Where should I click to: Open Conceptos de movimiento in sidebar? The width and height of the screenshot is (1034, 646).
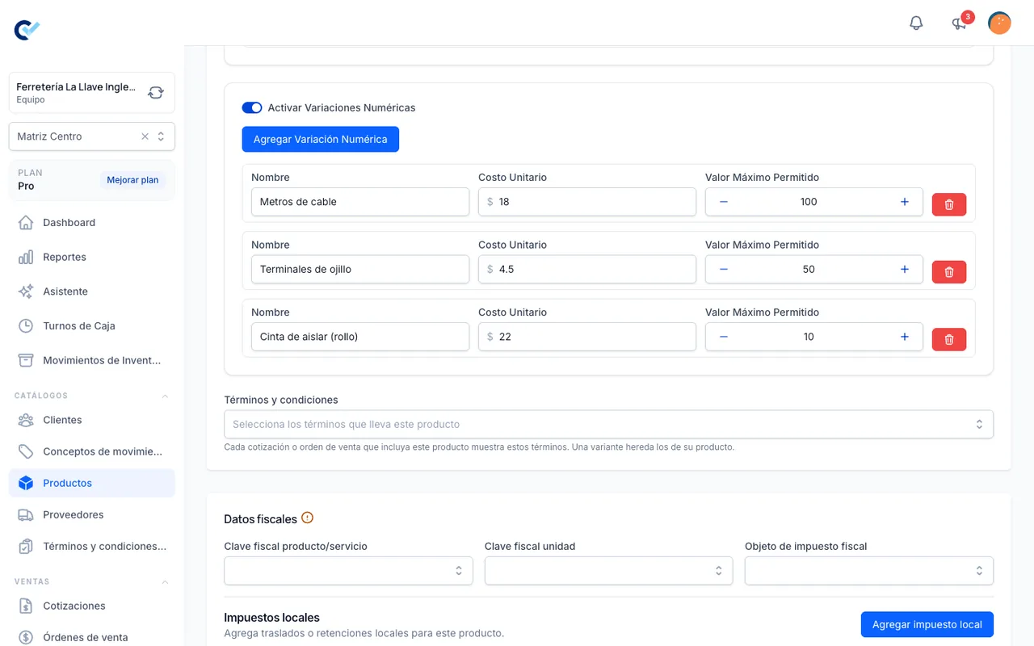point(92,451)
